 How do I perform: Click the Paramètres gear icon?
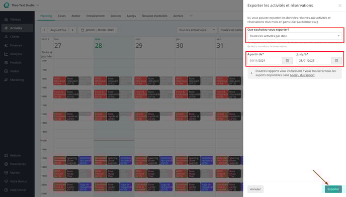[x=6, y=164]
